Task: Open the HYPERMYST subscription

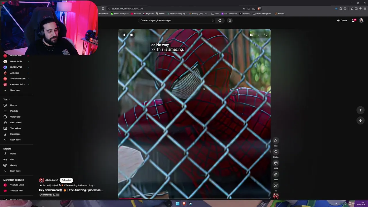Action: [16, 67]
